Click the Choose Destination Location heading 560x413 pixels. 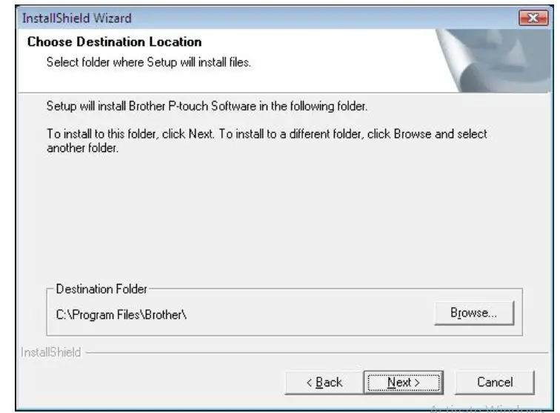click(x=114, y=42)
